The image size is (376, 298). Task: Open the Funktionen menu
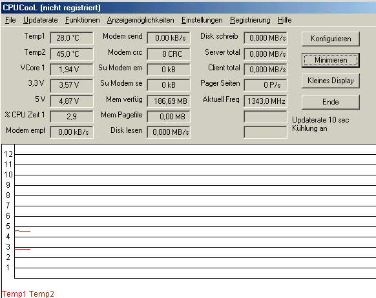82,20
